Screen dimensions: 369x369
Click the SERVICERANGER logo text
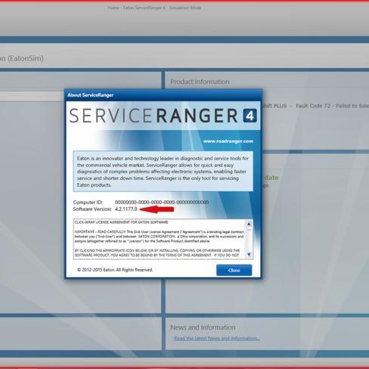[153, 116]
